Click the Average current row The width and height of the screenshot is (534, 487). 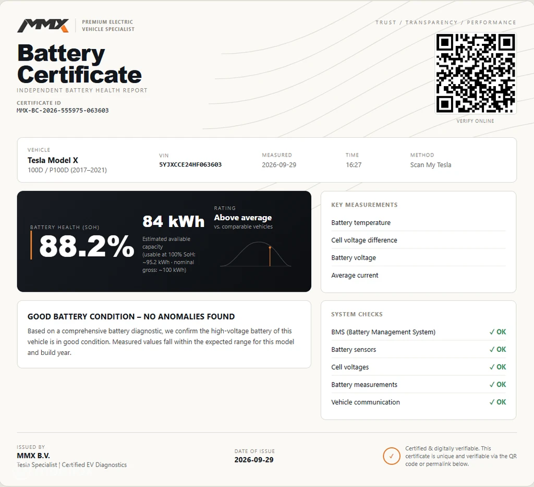(418, 276)
